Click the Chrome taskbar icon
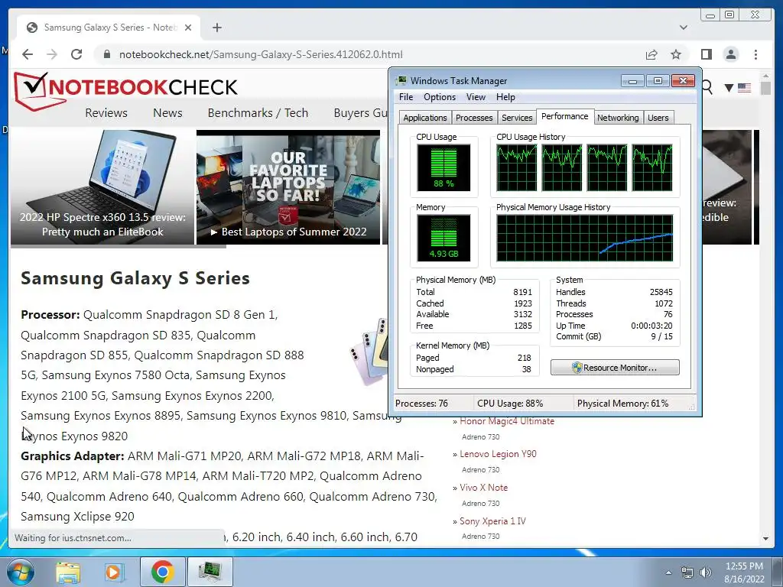This screenshot has height=587, width=783. pos(163,572)
